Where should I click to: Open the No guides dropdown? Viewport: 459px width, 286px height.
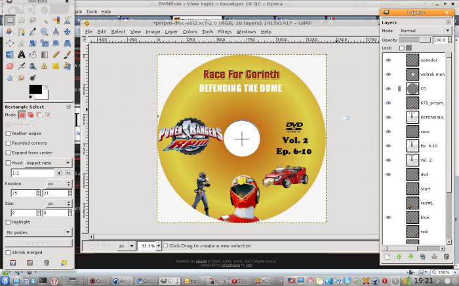(38, 232)
